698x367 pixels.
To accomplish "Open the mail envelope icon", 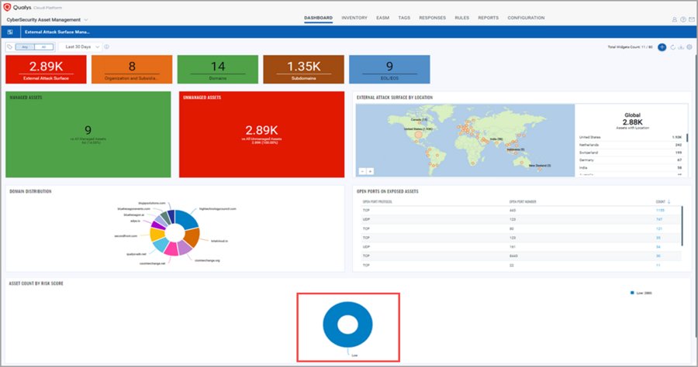I will coord(691,19).
